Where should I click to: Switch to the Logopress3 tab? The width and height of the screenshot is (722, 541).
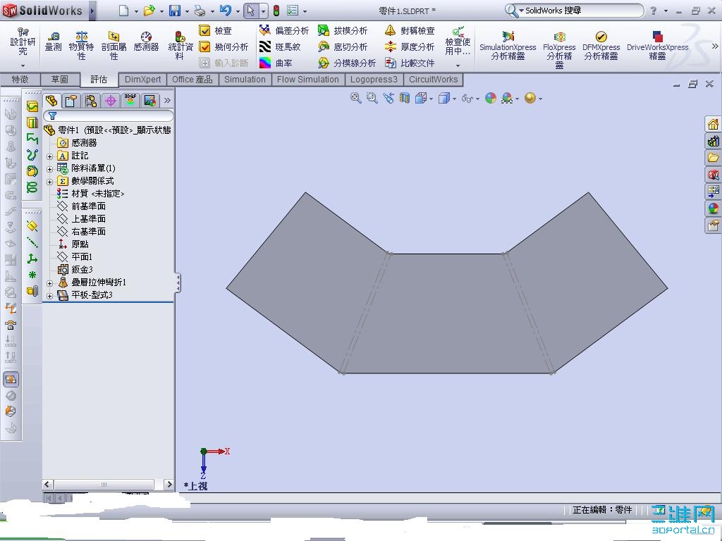coord(374,79)
